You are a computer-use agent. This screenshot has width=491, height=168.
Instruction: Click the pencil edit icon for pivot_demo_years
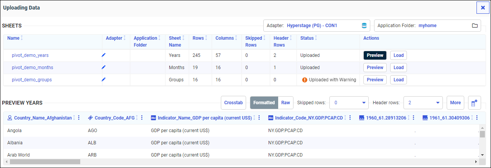click(x=103, y=55)
